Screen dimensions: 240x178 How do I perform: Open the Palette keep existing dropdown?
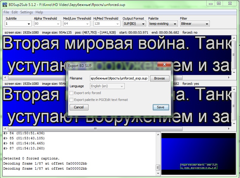(x=163, y=24)
